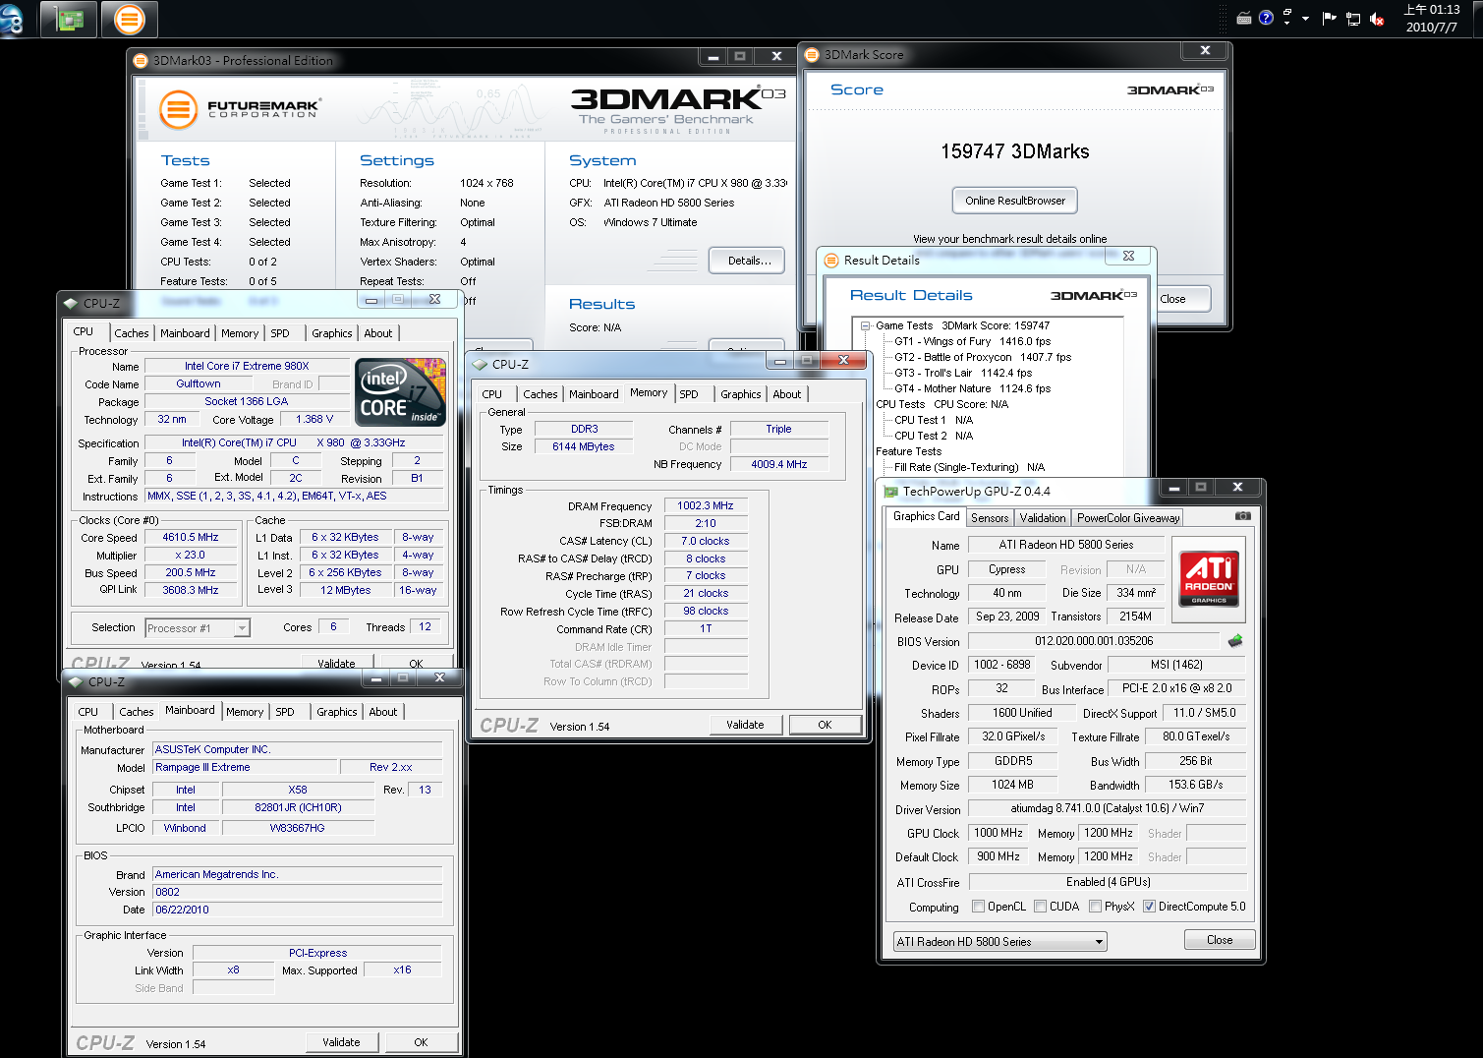Screen dimensions: 1483x1058
Task: Uncheck the DirectCompute 5.0 checkbox
Action: click(x=1149, y=907)
